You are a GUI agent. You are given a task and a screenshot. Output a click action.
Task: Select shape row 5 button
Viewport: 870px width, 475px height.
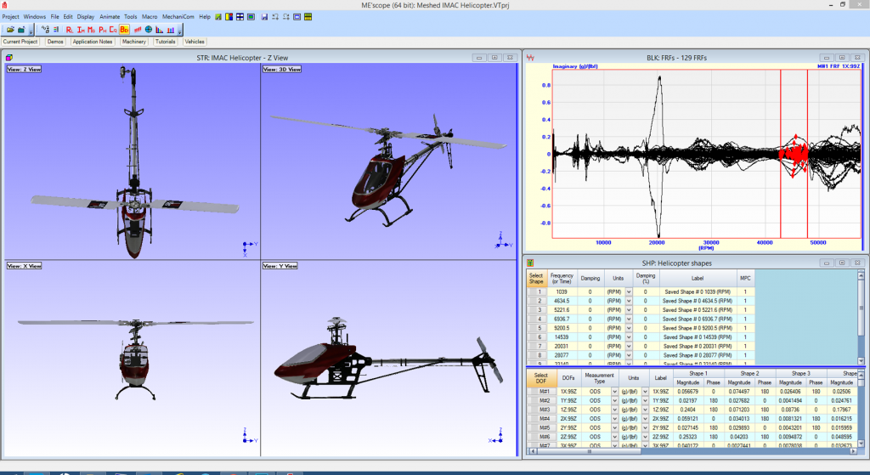[536, 327]
